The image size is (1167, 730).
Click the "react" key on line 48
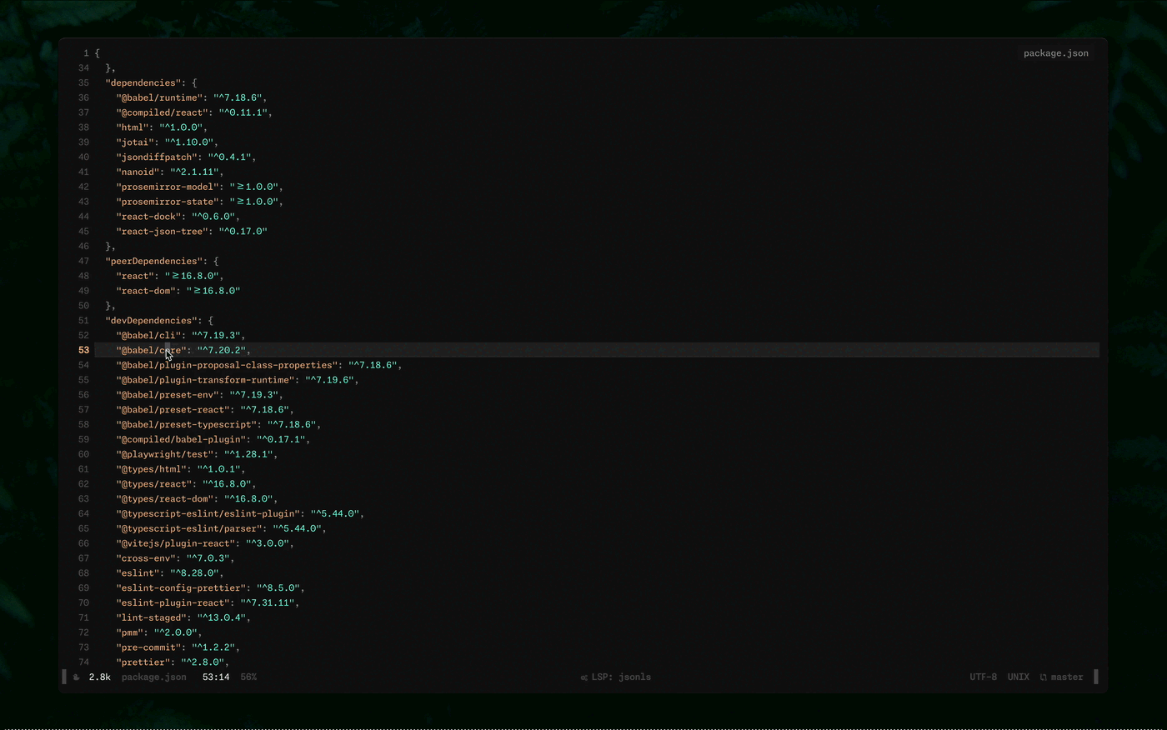[x=135, y=277]
